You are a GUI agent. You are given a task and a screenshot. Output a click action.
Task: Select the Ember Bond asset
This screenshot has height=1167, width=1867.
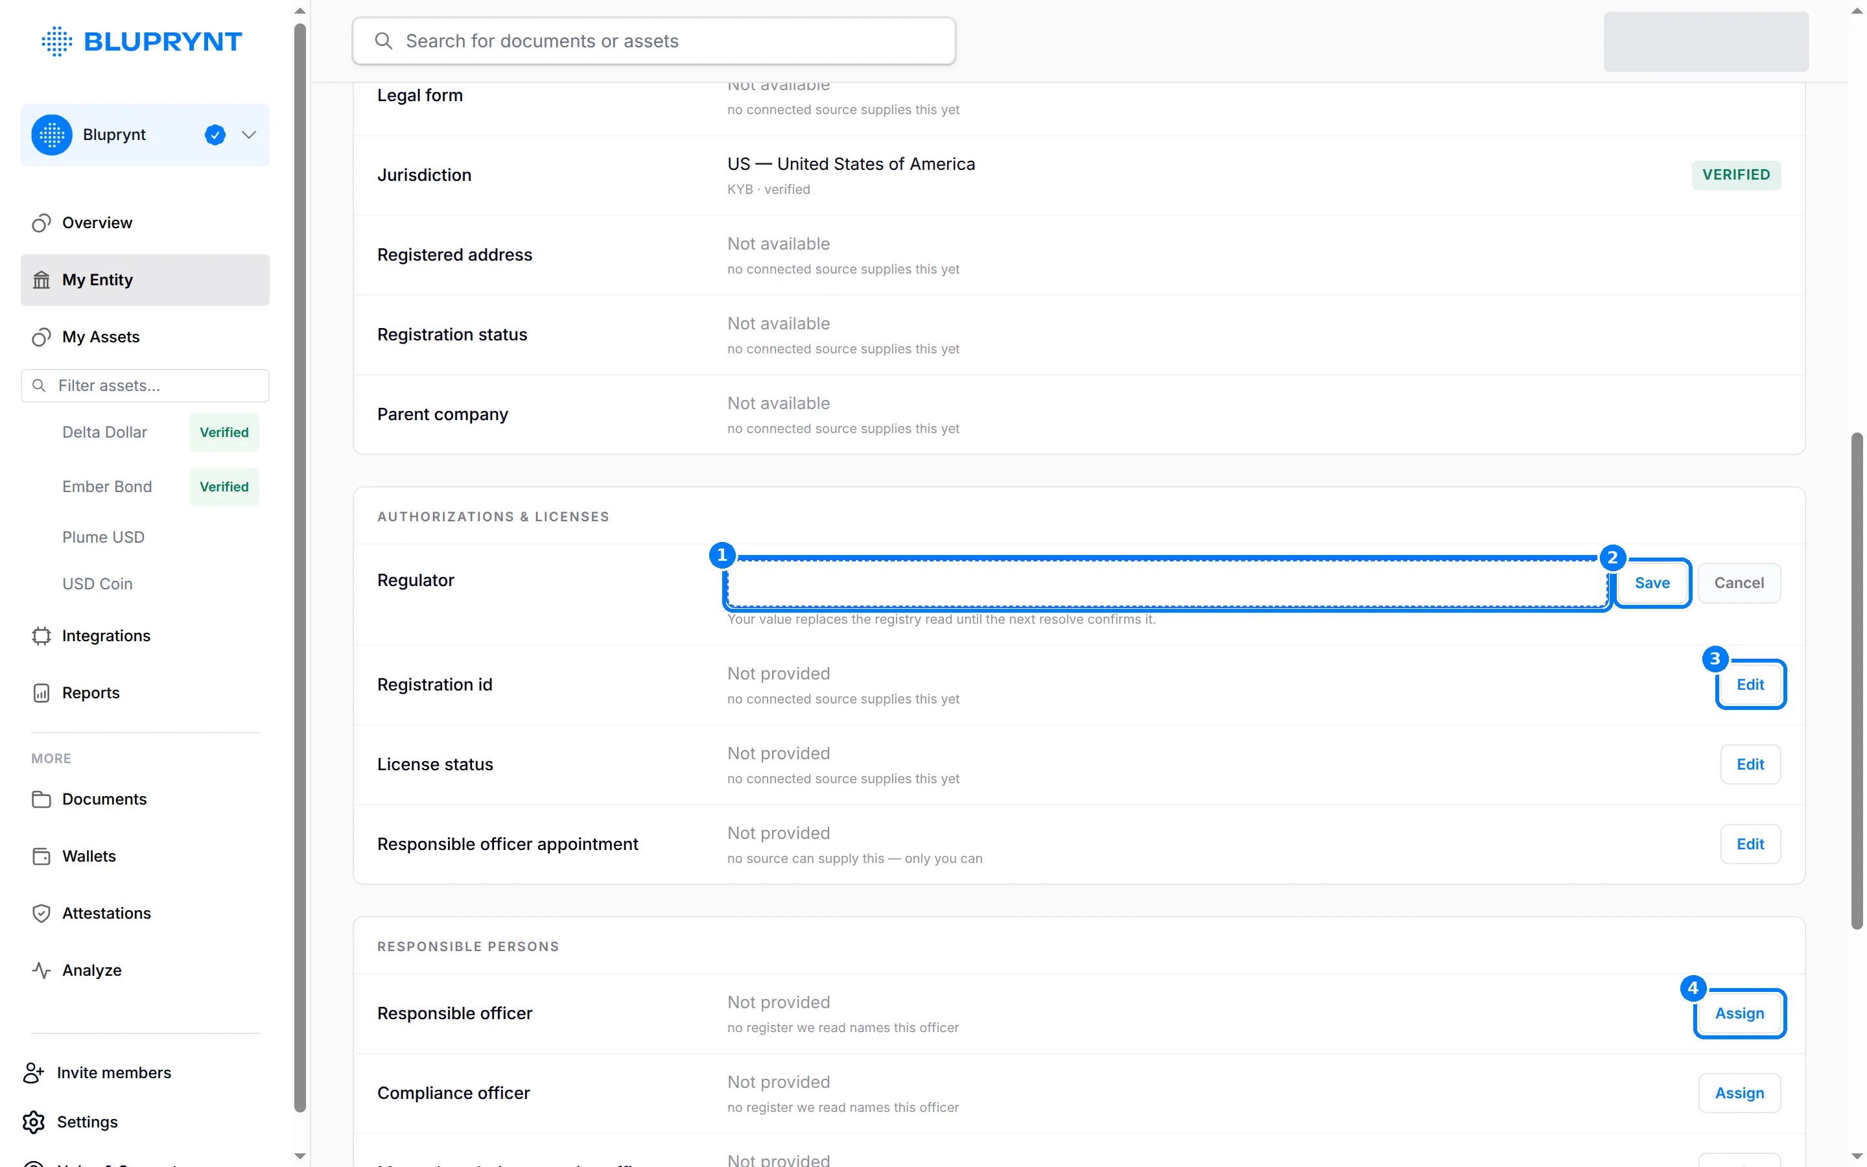coord(107,487)
